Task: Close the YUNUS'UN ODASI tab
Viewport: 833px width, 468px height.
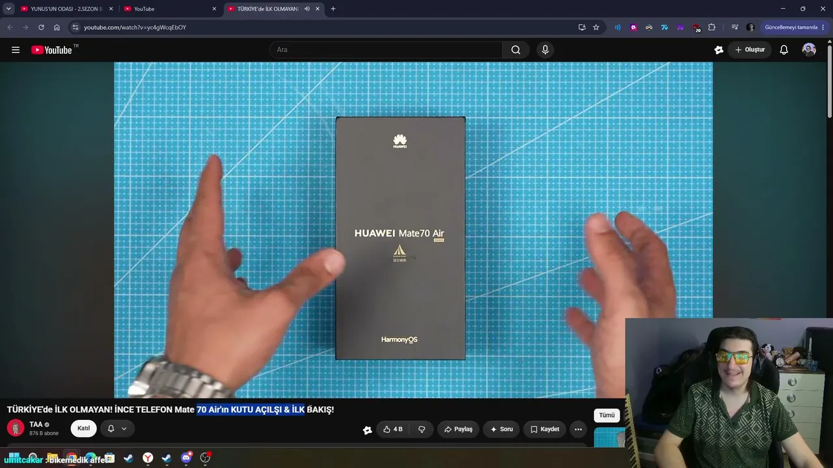Action: tap(111, 9)
